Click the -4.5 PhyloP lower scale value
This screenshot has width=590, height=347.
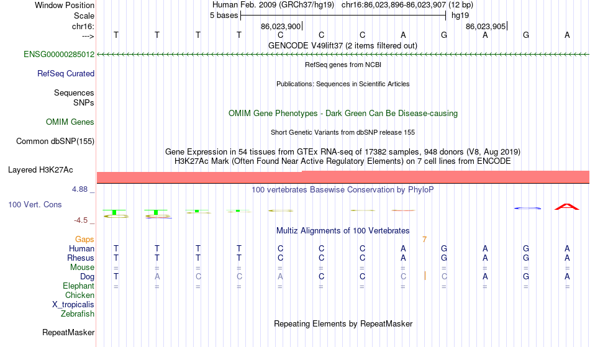point(81,220)
